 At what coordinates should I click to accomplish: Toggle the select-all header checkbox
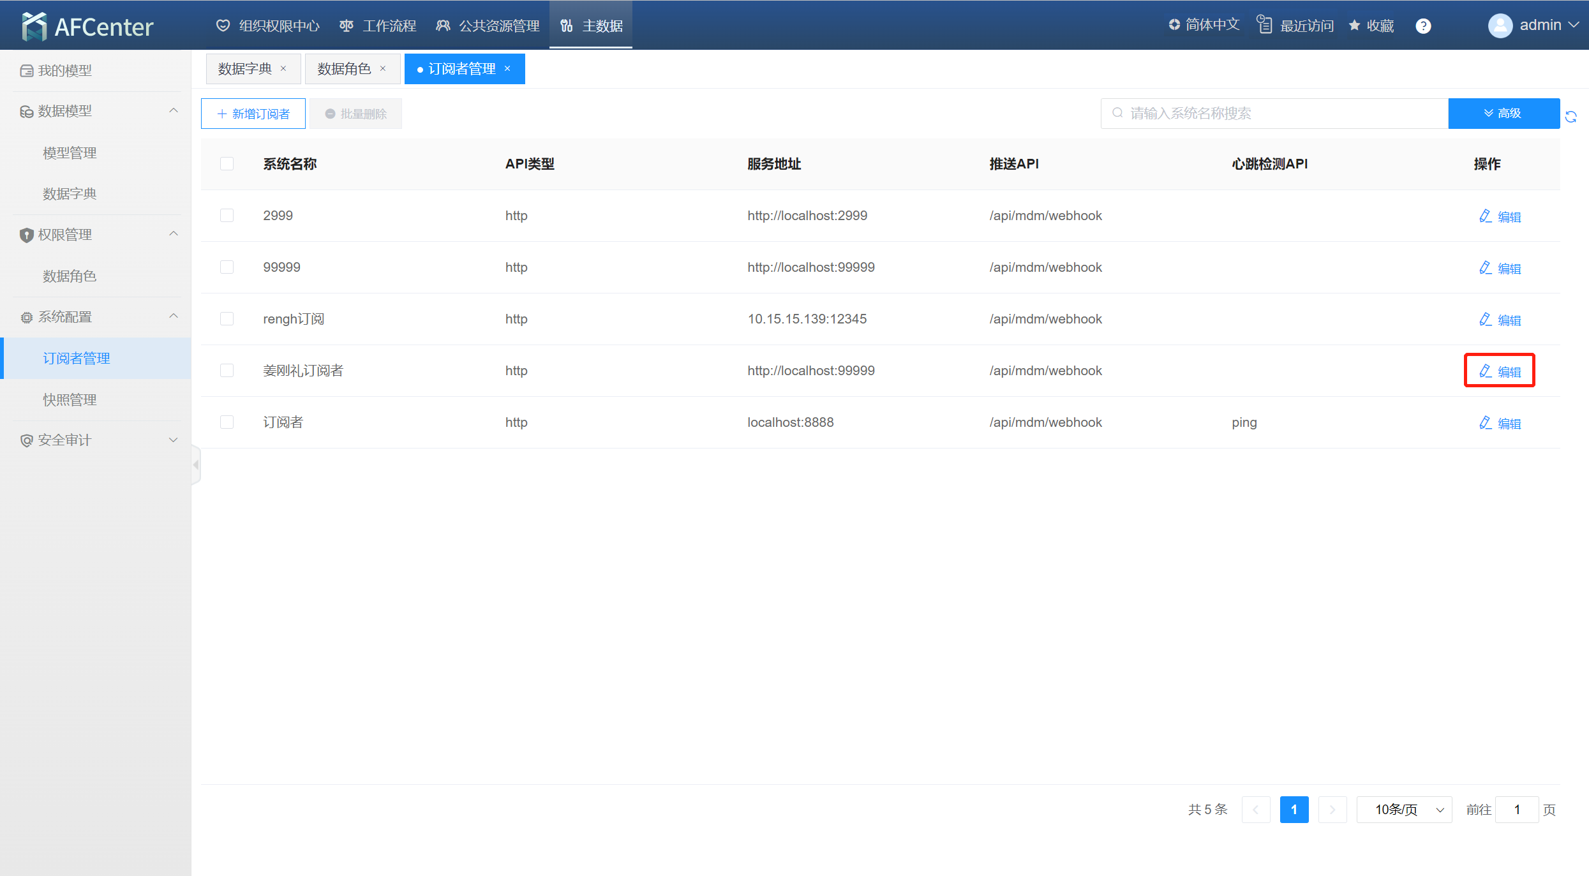(x=227, y=164)
